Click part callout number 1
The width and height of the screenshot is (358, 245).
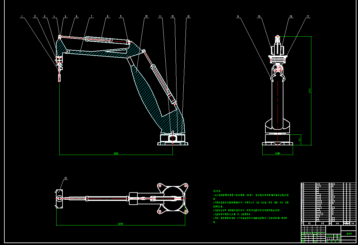(22, 16)
